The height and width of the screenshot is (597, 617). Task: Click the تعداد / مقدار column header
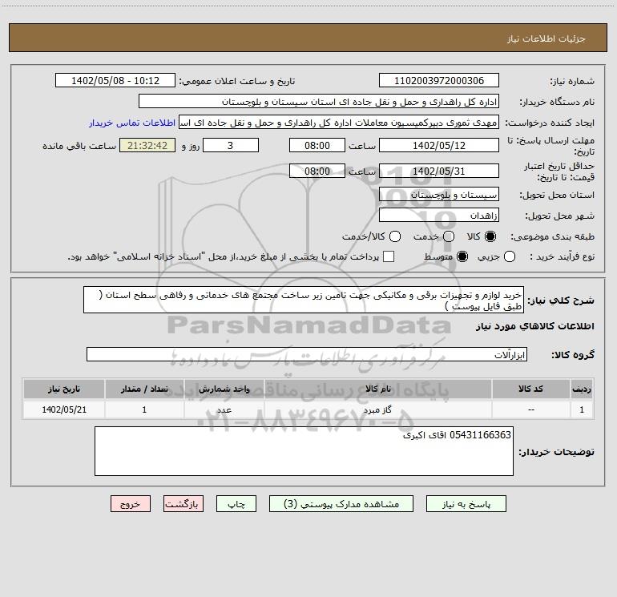[144, 389]
